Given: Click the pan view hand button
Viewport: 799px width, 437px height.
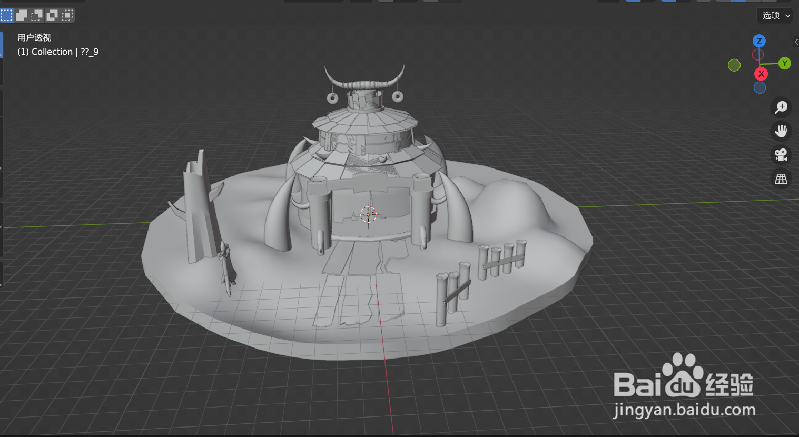Looking at the screenshot, I should [781, 131].
